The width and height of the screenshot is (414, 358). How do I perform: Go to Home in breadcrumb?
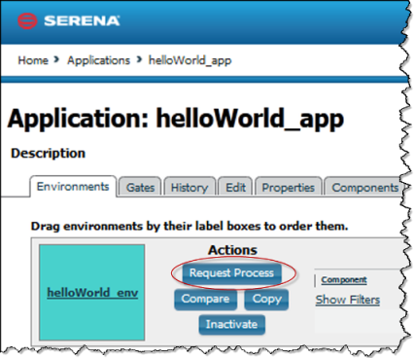[x=33, y=60]
